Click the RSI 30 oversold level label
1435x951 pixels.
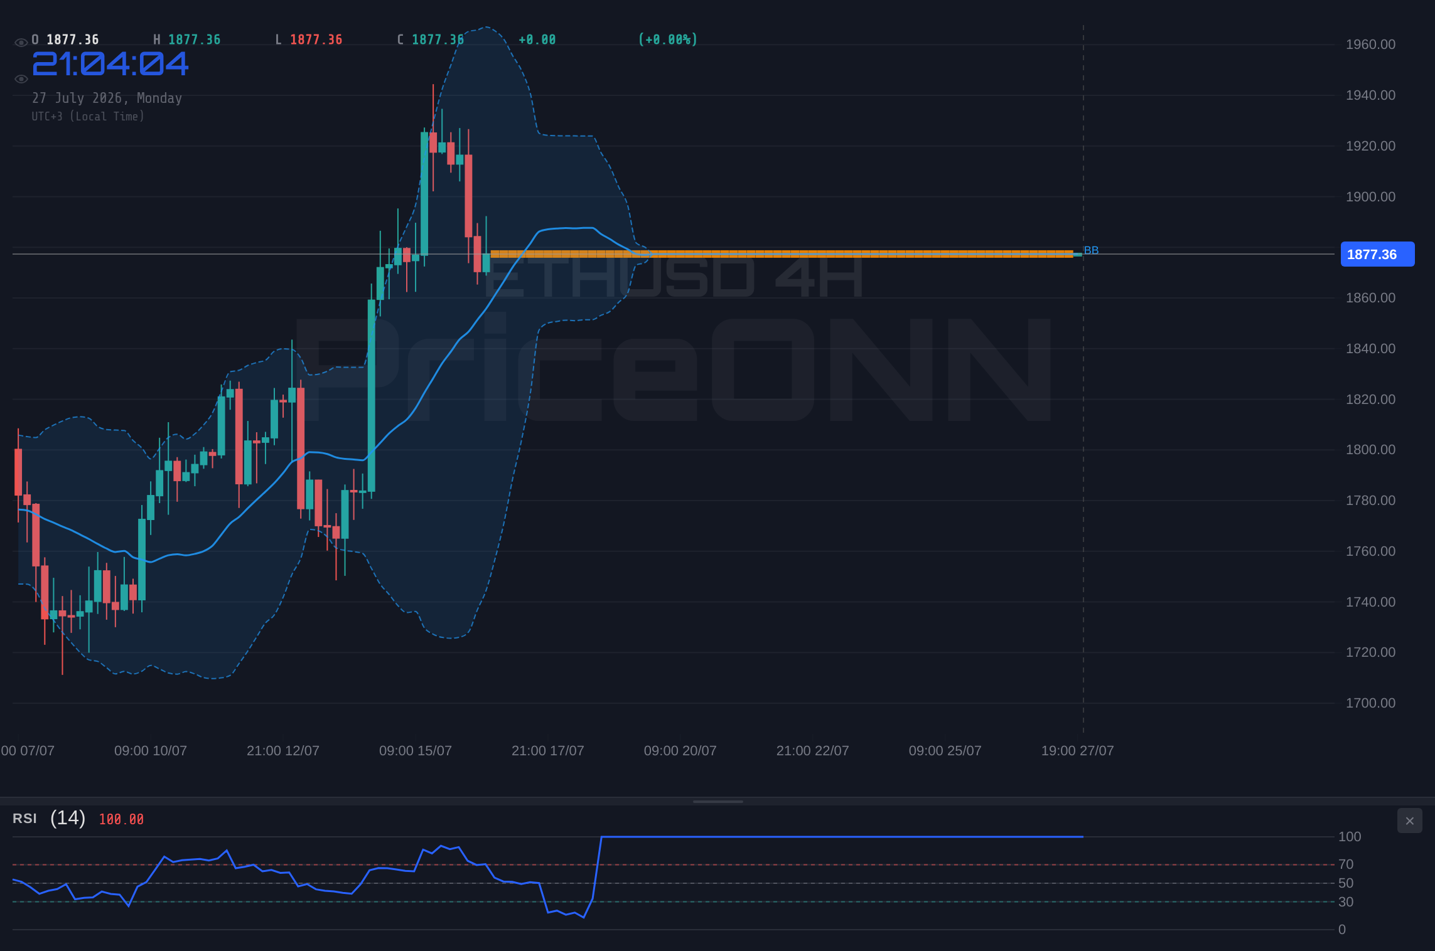tap(1346, 902)
